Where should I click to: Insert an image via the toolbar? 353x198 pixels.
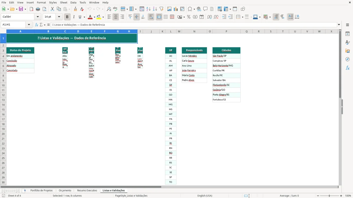coord(169,9)
